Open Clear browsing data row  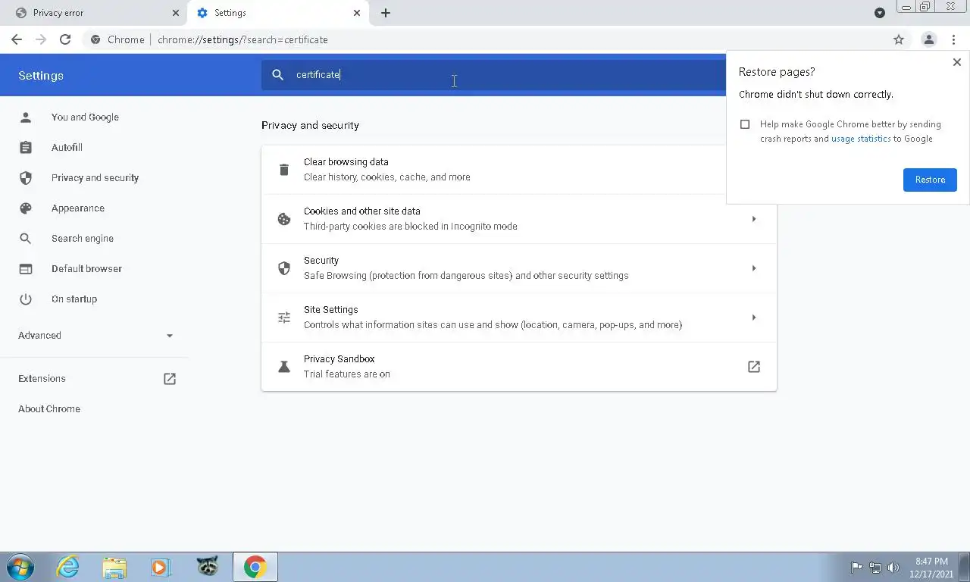[x=519, y=170]
